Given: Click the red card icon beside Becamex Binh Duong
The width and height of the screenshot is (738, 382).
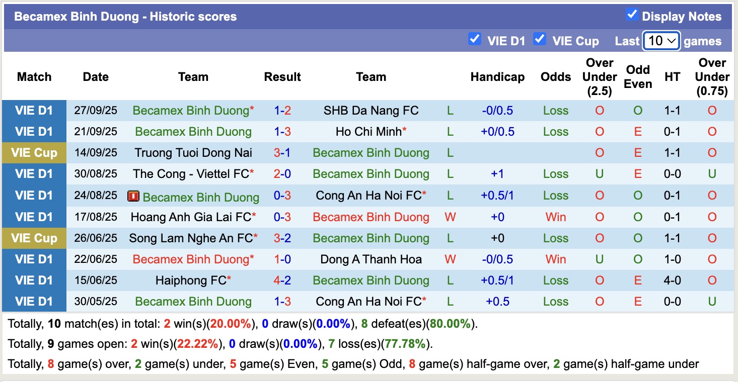Looking at the screenshot, I should (132, 196).
